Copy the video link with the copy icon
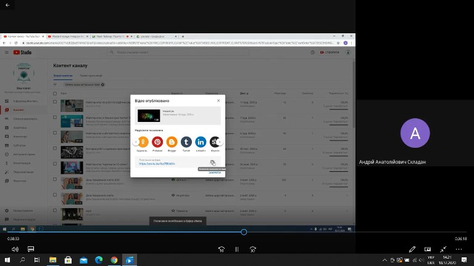This screenshot has width=474, height=266. 212,163
